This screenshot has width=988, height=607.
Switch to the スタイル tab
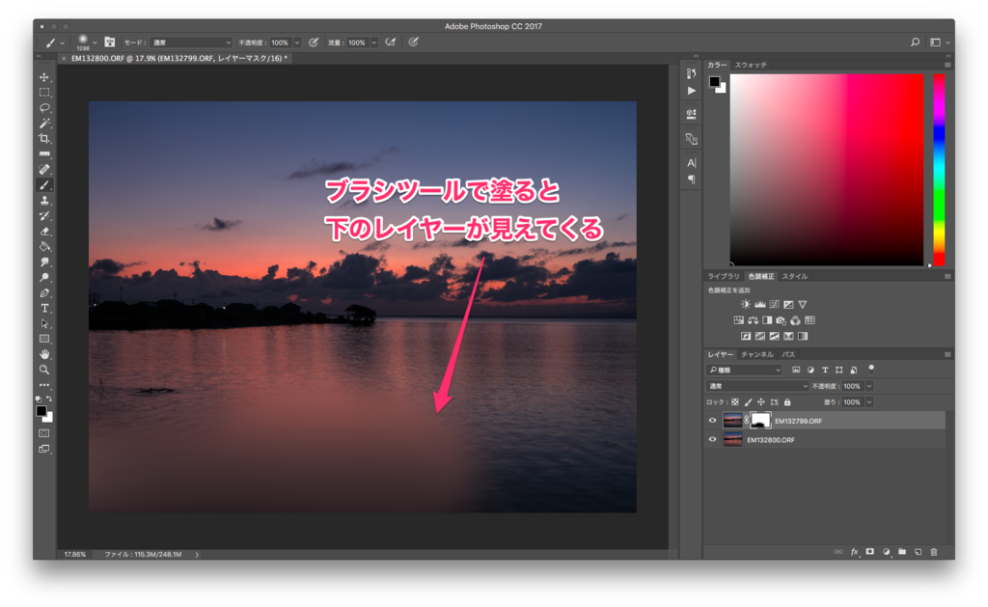[x=795, y=276]
